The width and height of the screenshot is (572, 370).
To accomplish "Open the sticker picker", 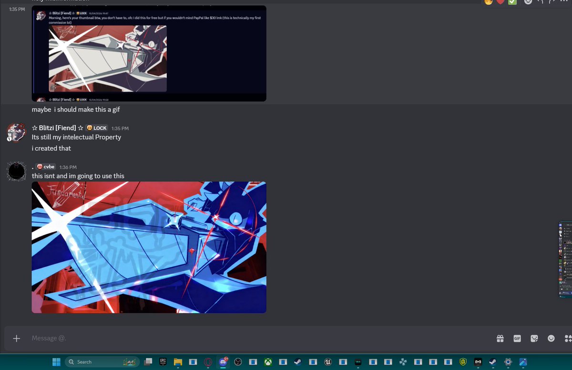I will pos(534,338).
